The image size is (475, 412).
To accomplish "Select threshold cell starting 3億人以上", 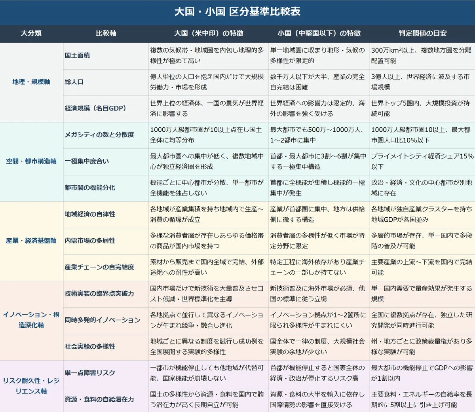I will pyautogui.click(x=422, y=82).
